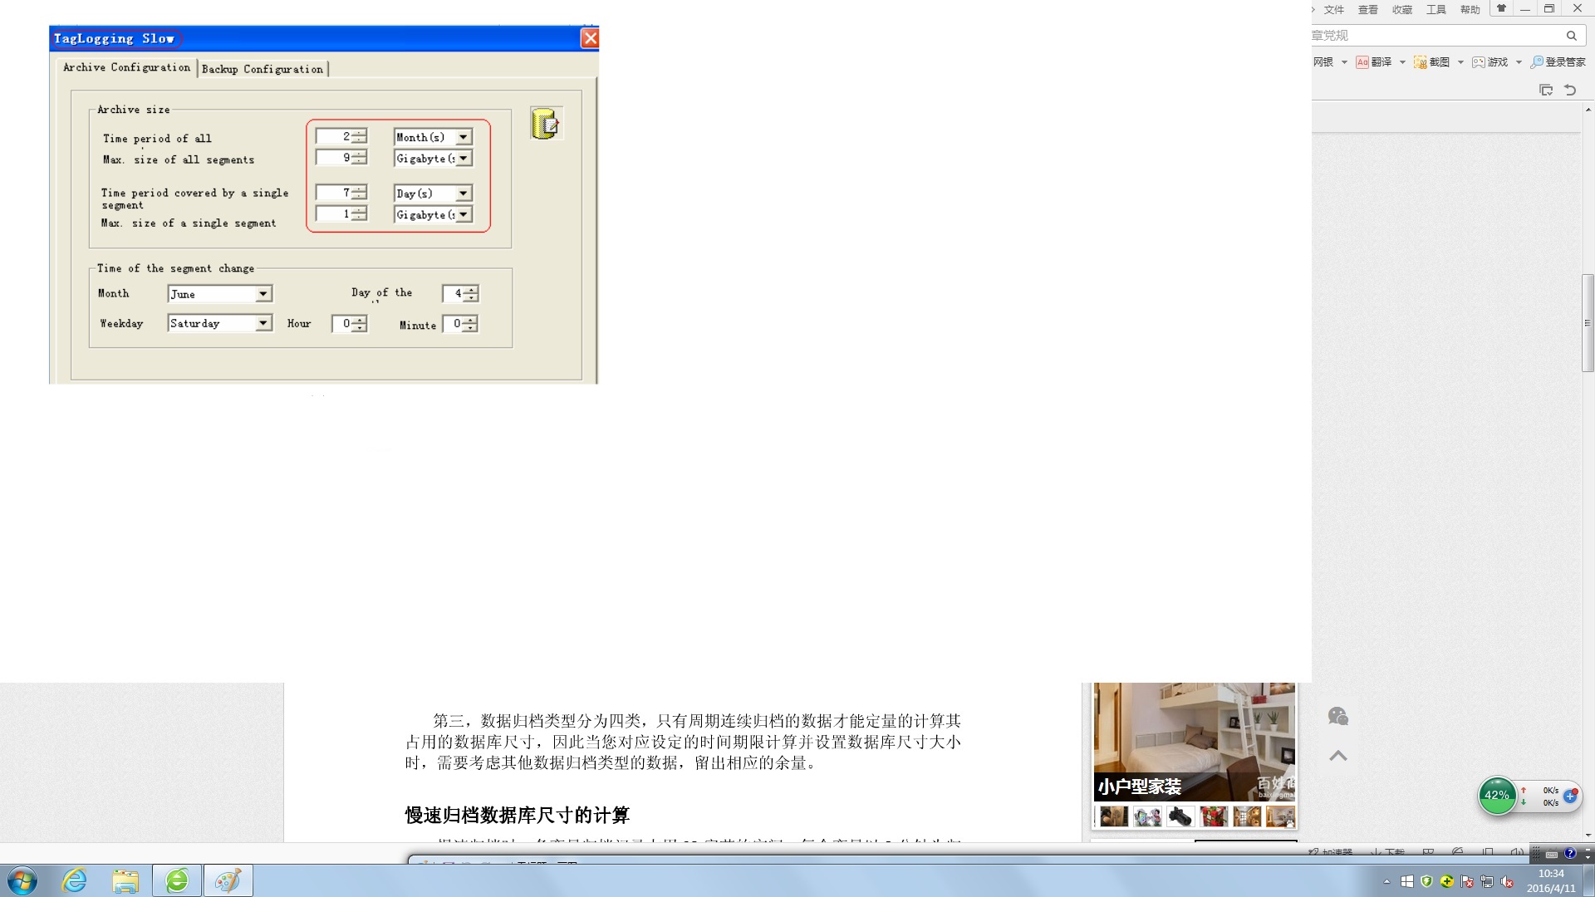Open the 工具 tools menu
The height and width of the screenshot is (897, 1595).
[x=1435, y=10]
